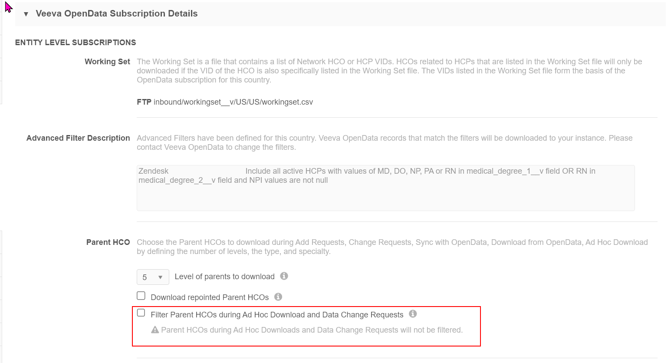Viewport: 671px width, 363px height.
Task: Check Filter Parent HCOs during Ad Hoc Download
Action: coord(141,313)
